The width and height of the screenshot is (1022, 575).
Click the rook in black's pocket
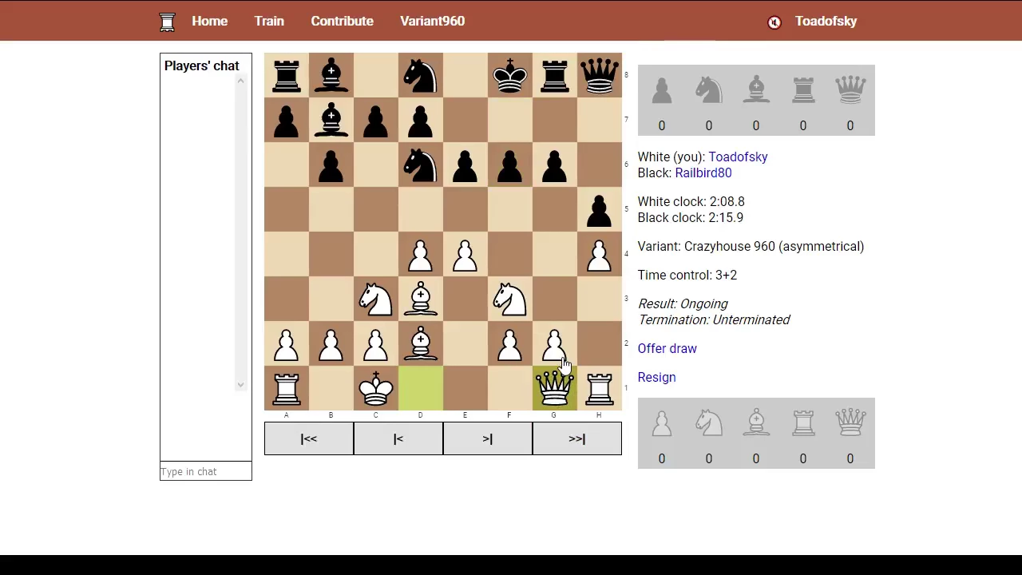(803, 90)
